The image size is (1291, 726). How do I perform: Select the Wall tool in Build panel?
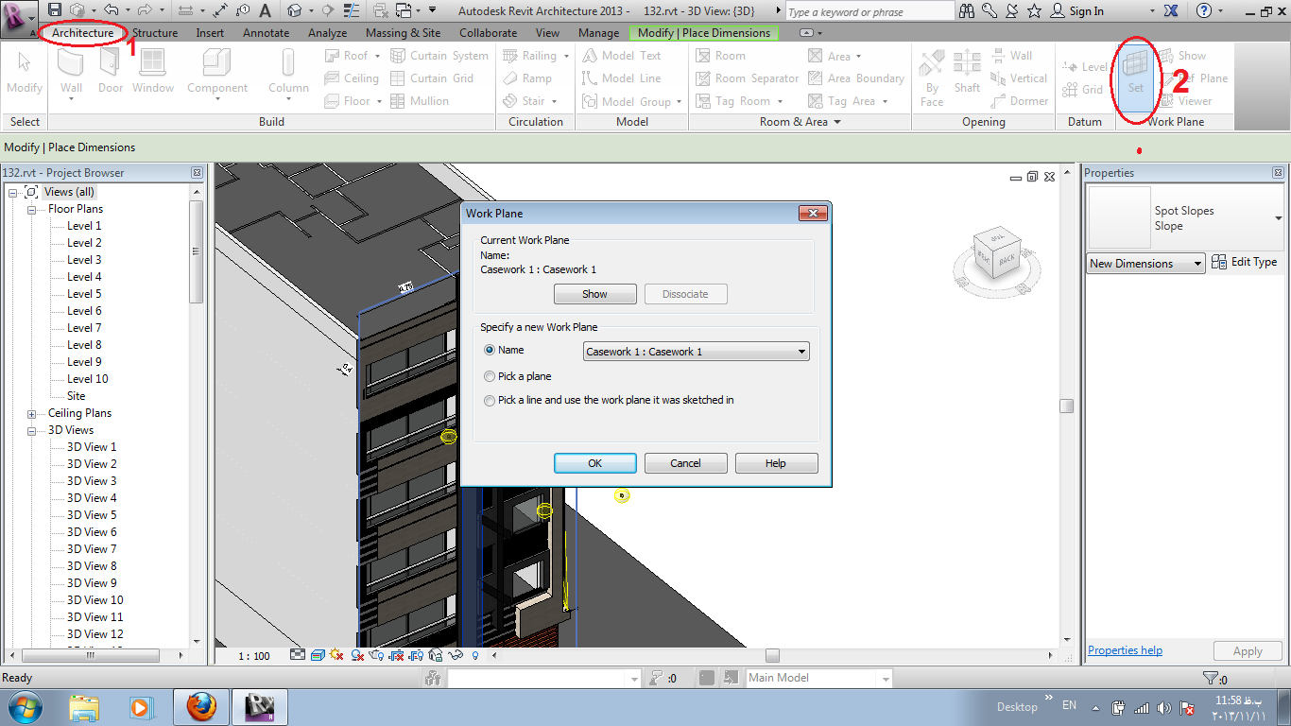click(x=72, y=73)
